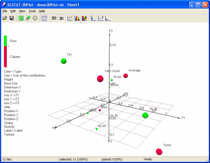Switch to 2D view mode
The image size is (210, 163).
54,18
